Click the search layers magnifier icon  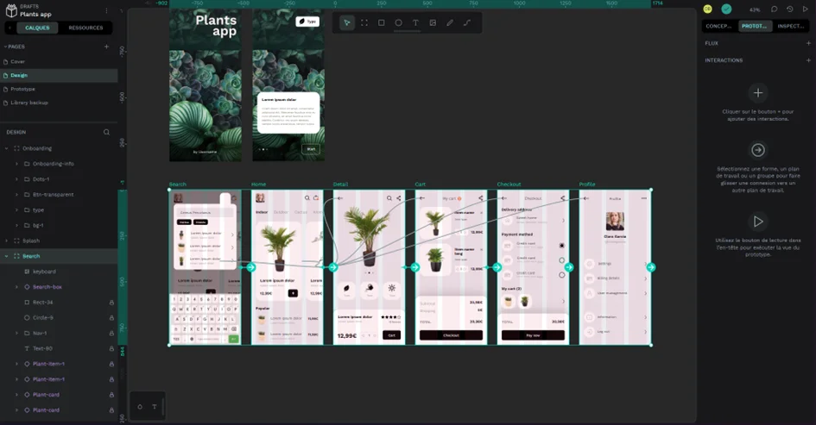tap(107, 132)
